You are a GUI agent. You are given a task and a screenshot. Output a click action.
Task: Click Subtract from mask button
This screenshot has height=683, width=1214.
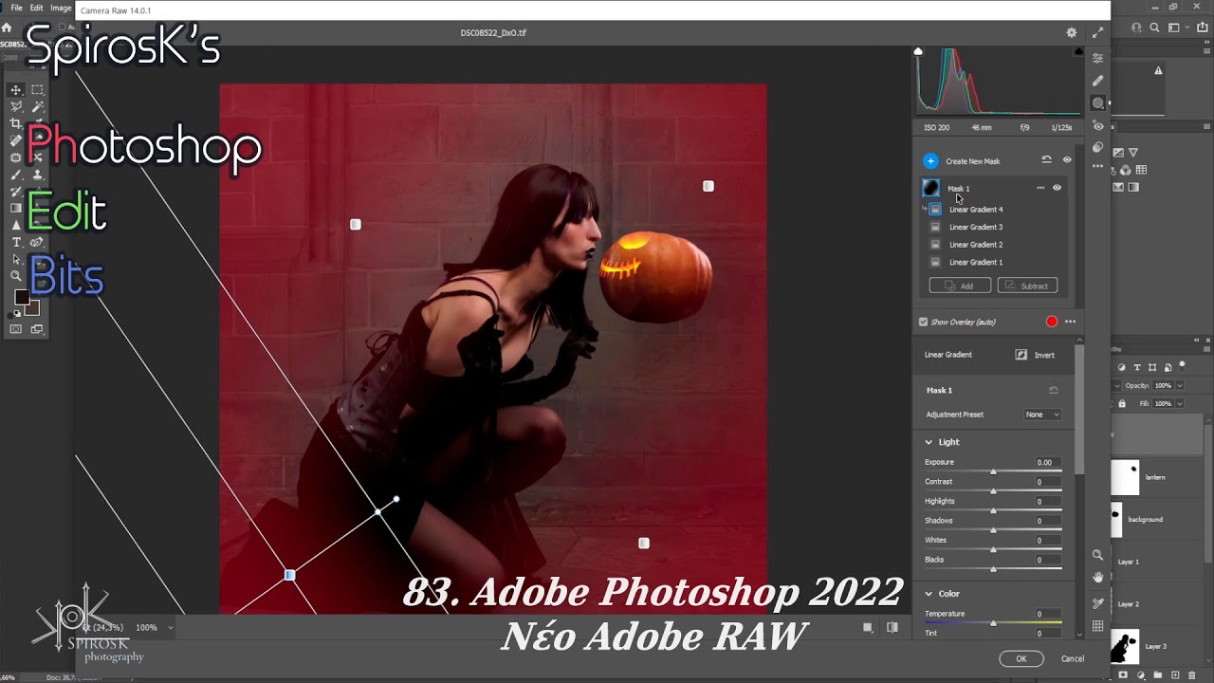coord(1027,286)
